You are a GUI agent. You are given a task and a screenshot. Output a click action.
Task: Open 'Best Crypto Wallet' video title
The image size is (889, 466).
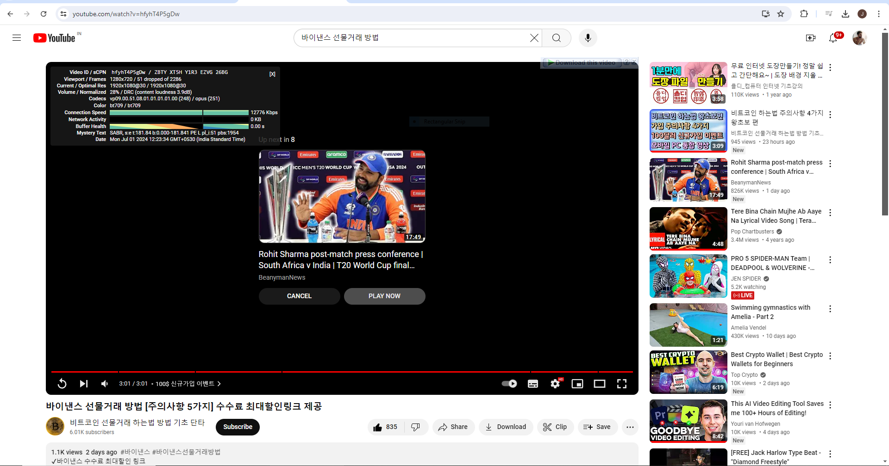(776, 359)
